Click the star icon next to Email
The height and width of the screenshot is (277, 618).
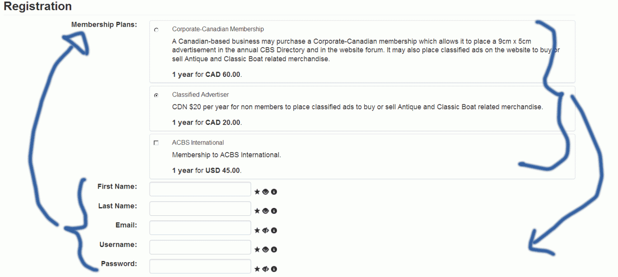tap(257, 230)
